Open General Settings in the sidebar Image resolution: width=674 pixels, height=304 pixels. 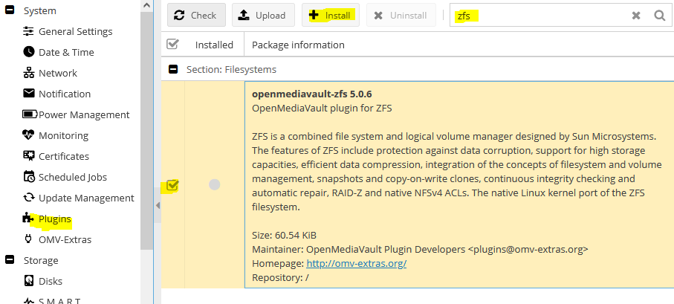(75, 31)
